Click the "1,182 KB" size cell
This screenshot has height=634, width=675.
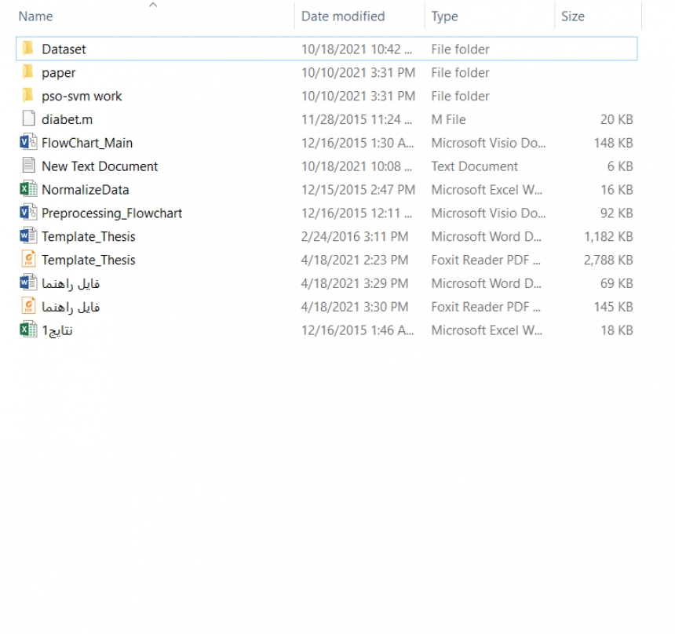[x=608, y=236]
